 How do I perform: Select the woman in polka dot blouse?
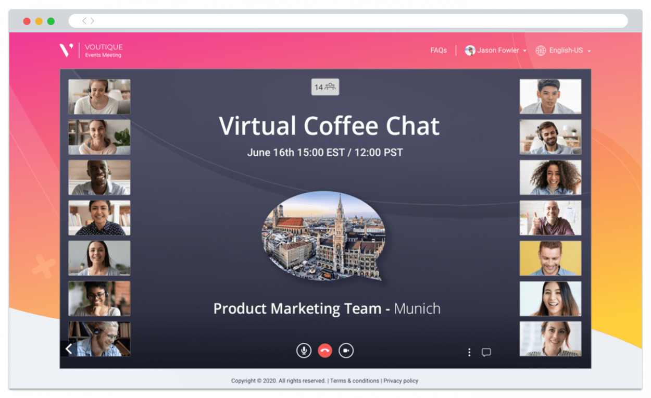[x=99, y=218]
